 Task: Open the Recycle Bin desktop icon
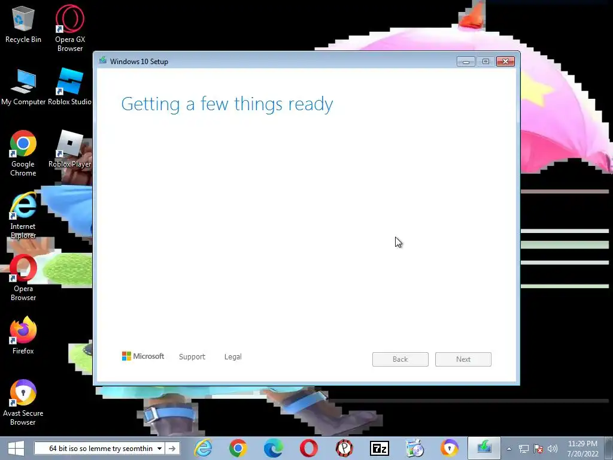(23, 24)
